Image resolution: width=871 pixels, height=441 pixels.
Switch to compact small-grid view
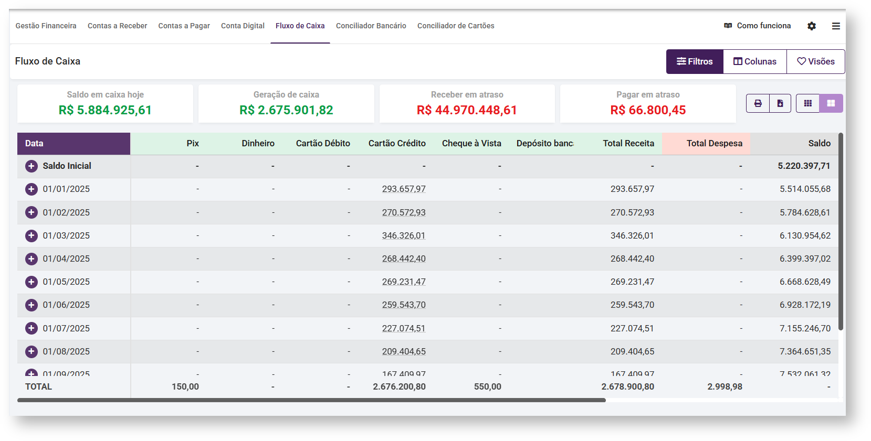[x=807, y=103]
